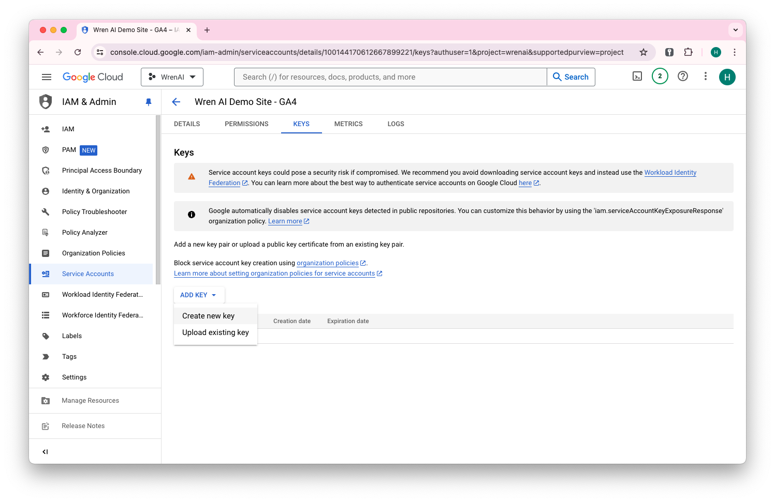Switch to the LOGS tab
The width and height of the screenshot is (775, 502).
[396, 124]
